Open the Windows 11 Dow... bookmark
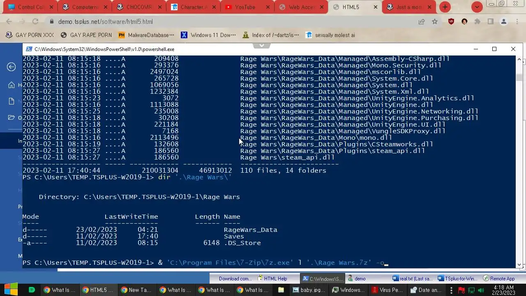The height and width of the screenshot is (296, 526). [209, 35]
